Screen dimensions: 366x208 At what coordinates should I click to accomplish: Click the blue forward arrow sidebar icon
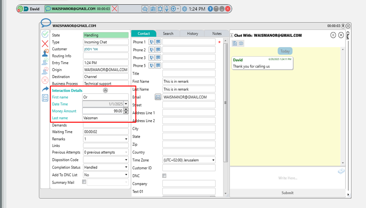tap(45, 89)
